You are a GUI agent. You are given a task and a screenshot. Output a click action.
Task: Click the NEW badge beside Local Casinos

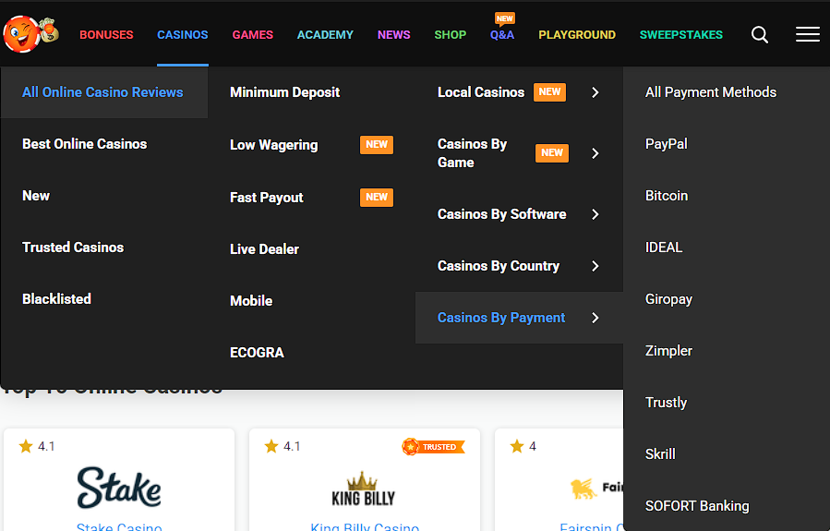(549, 92)
